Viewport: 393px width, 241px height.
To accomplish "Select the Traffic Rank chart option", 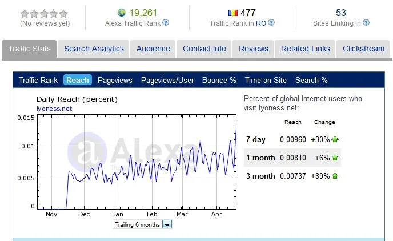I will point(38,80).
